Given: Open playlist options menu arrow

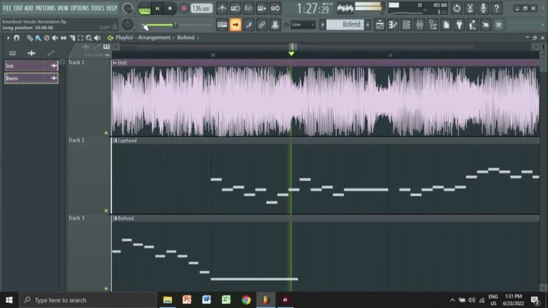Looking at the screenshot, I should coord(8,38).
